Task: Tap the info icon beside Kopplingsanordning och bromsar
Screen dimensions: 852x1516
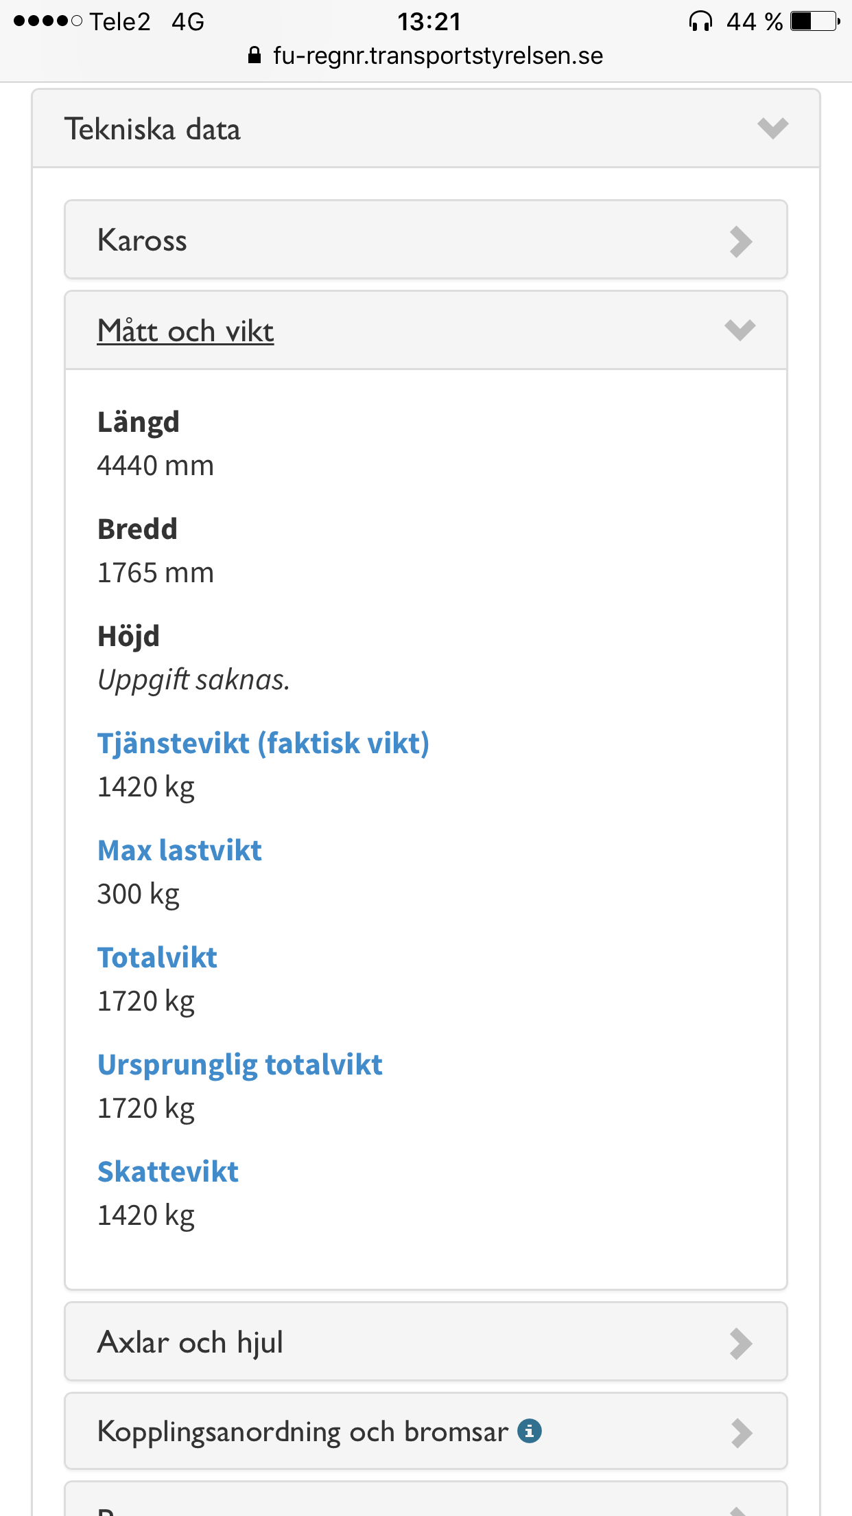Action: click(x=529, y=1431)
